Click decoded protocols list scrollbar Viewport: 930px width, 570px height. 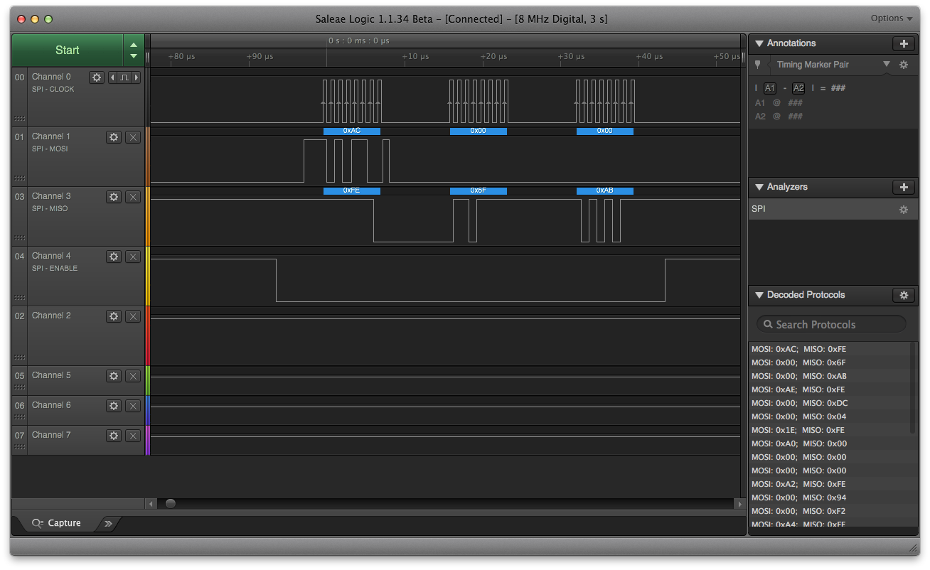pos(914,388)
